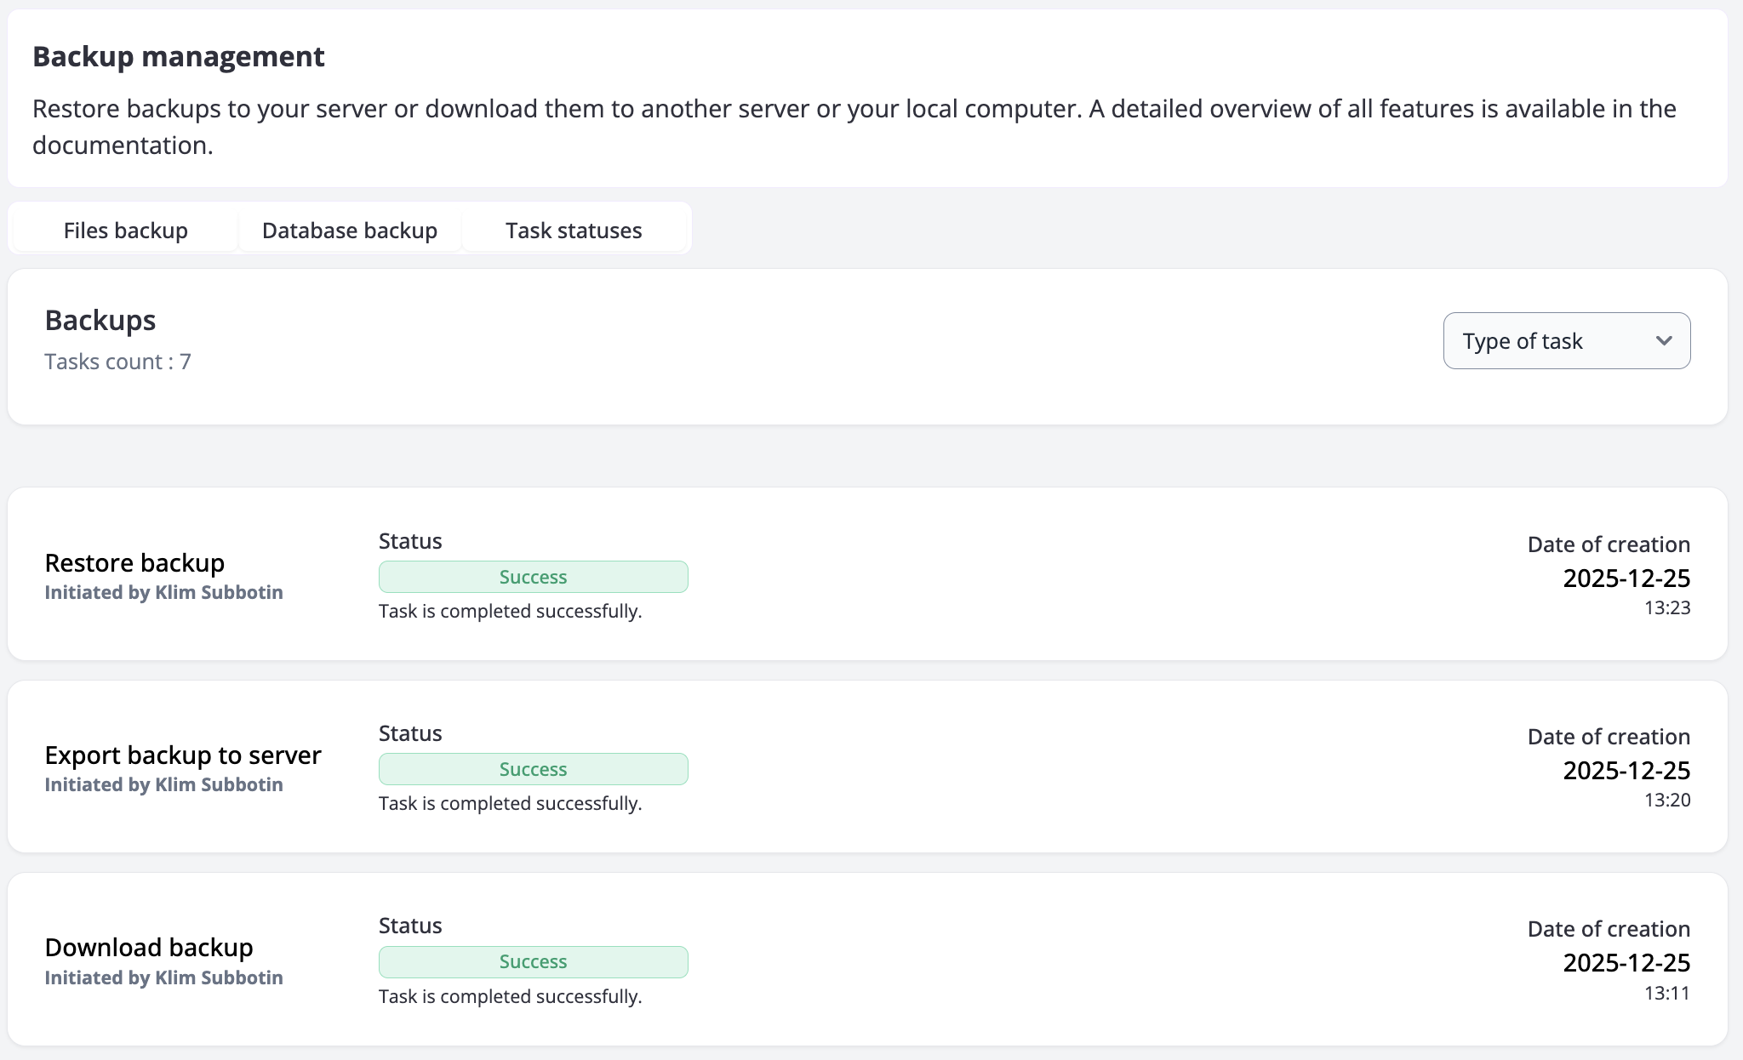Viewport: 1743px width, 1060px height.
Task: Click the chevron arrow in Type of task
Action: coord(1664,341)
